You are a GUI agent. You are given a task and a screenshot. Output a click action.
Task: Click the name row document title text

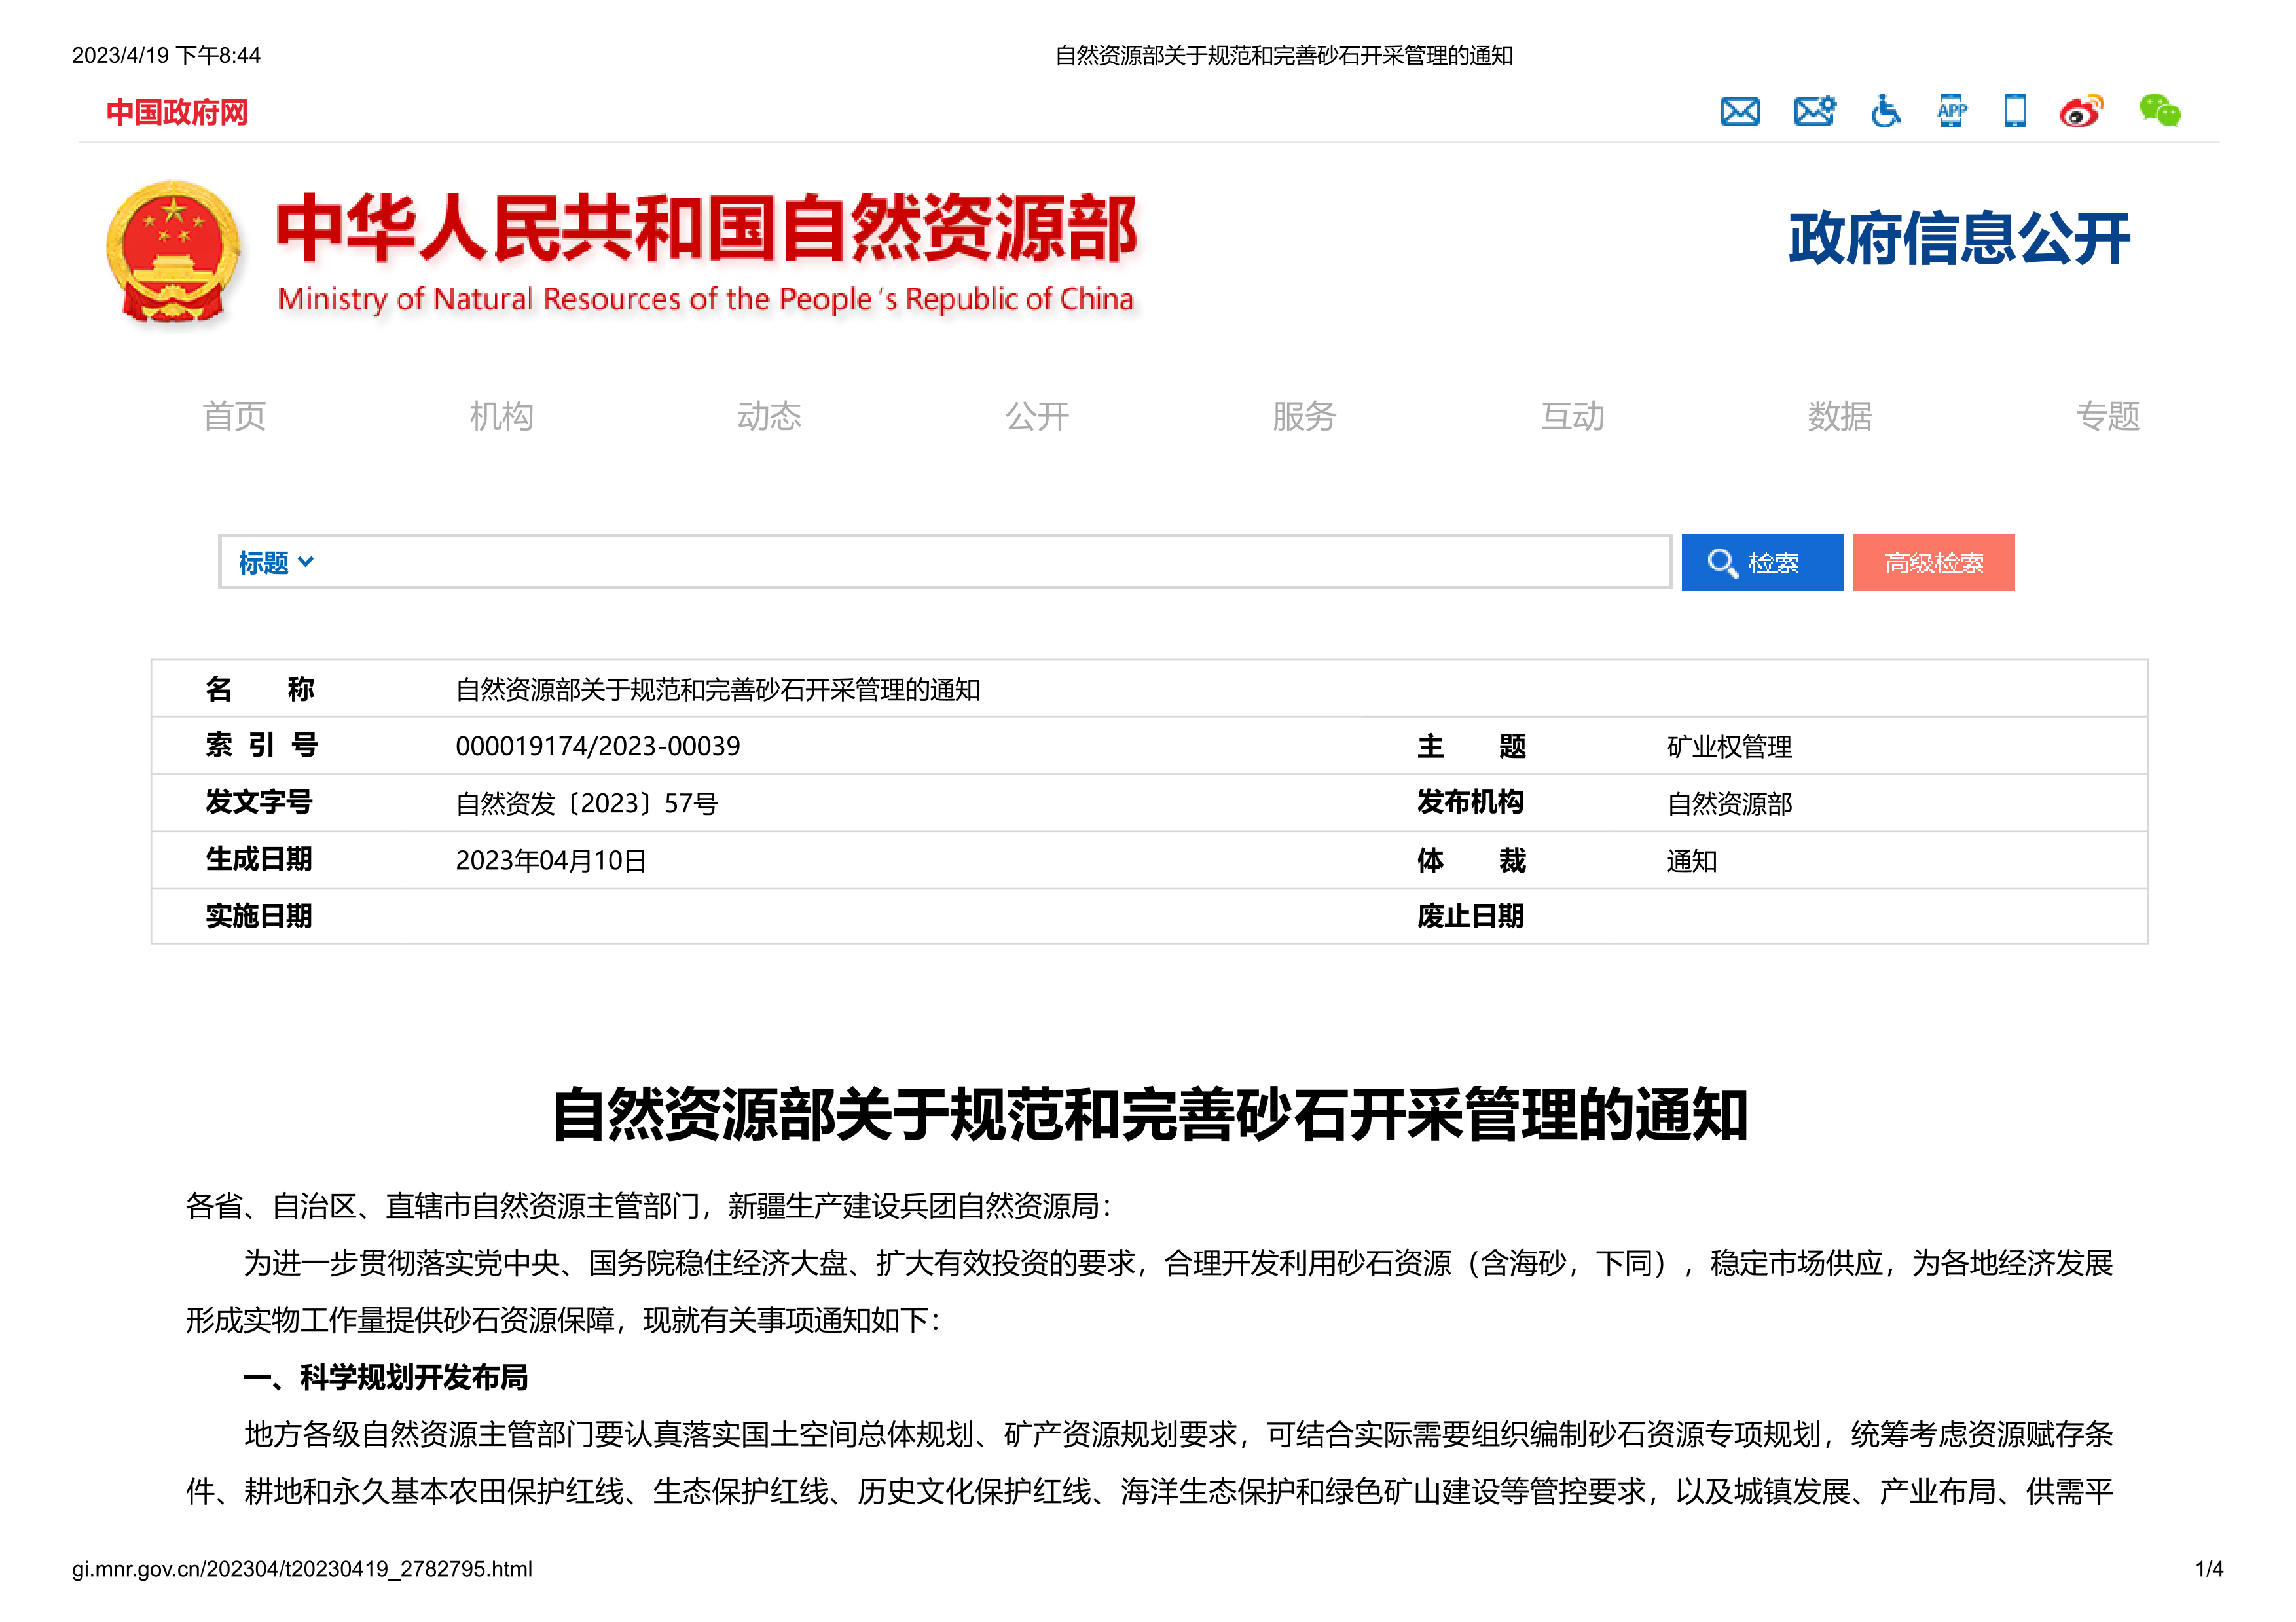point(717,690)
